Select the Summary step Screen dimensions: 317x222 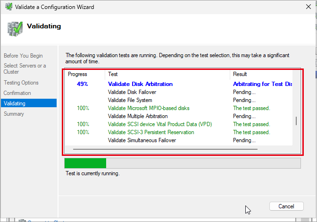(14, 114)
